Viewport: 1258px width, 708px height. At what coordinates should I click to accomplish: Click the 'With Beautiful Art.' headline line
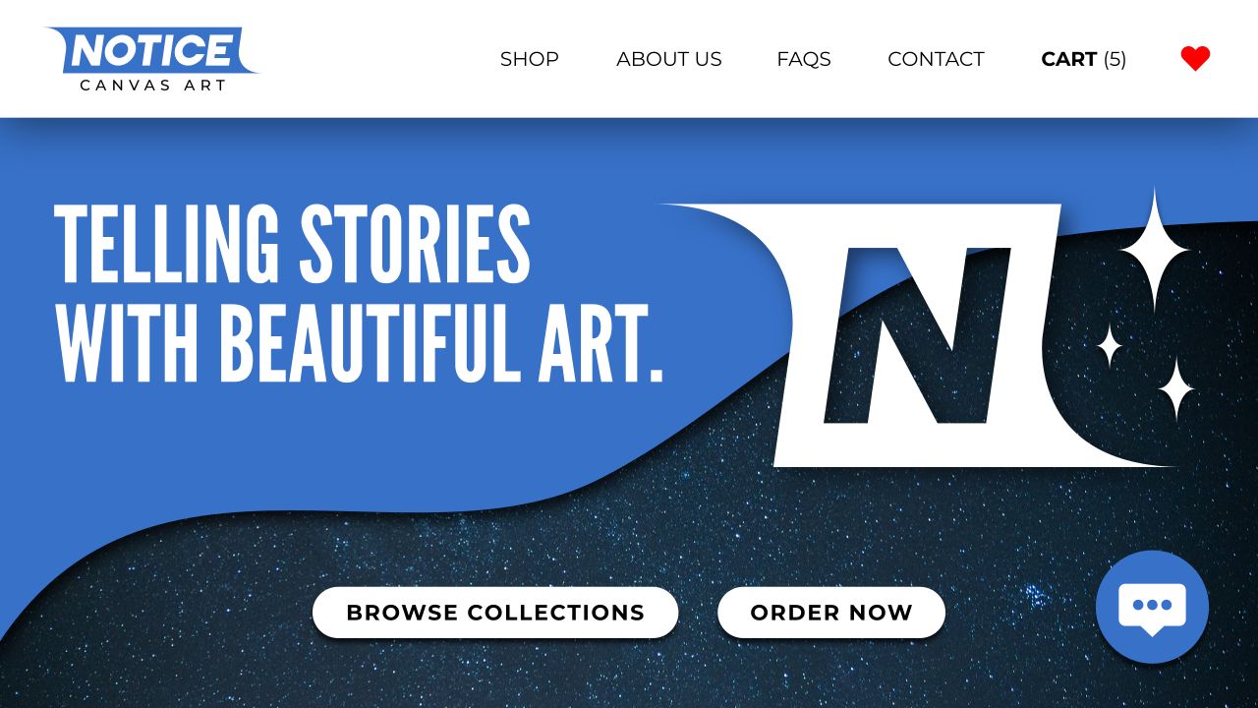click(x=359, y=342)
